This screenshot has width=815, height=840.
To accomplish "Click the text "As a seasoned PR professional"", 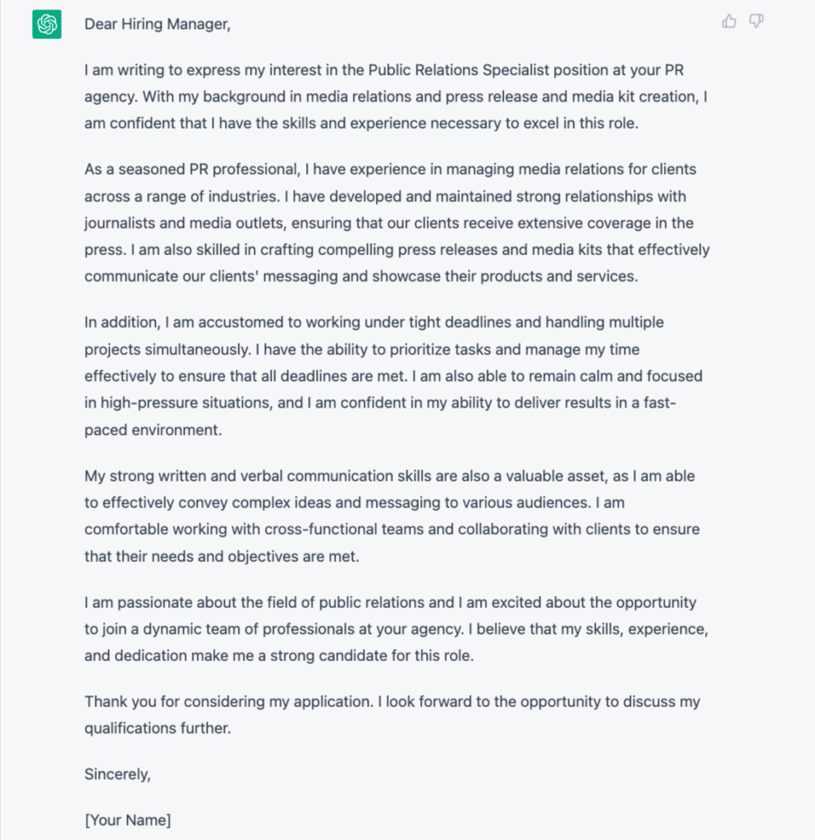I will [191, 169].
